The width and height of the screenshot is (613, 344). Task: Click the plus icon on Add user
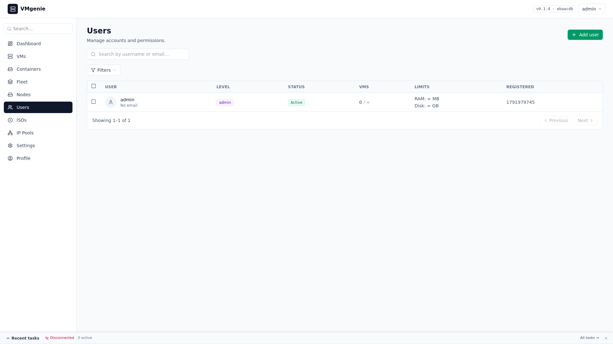pyautogui.click(x=574, y=35)
